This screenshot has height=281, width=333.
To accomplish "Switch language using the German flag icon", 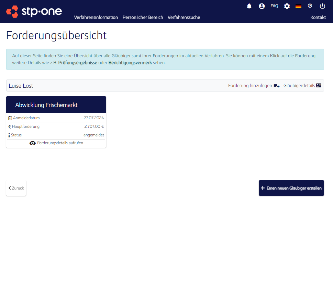I will [298, 5].
